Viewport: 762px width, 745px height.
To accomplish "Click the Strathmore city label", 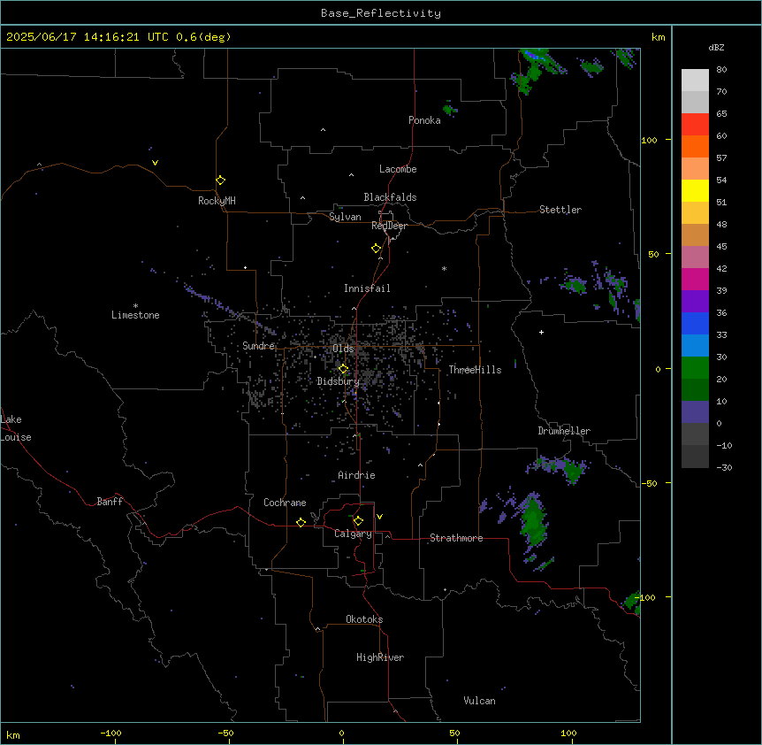I will coord(456,538).
